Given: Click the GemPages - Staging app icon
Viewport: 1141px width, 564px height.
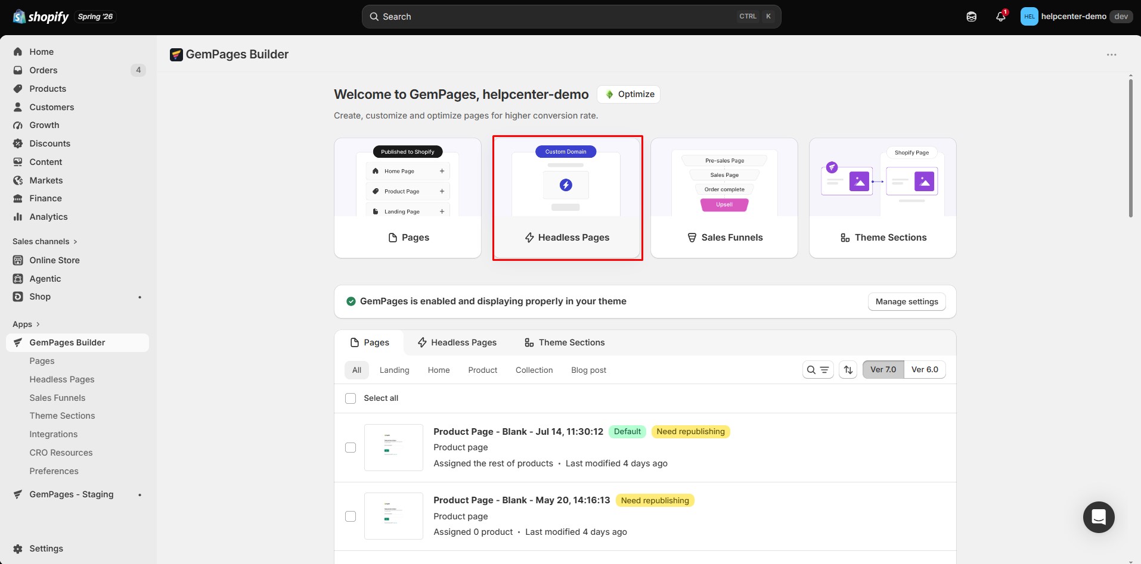Looking at the screenshot, I should [x=18, y=494].
